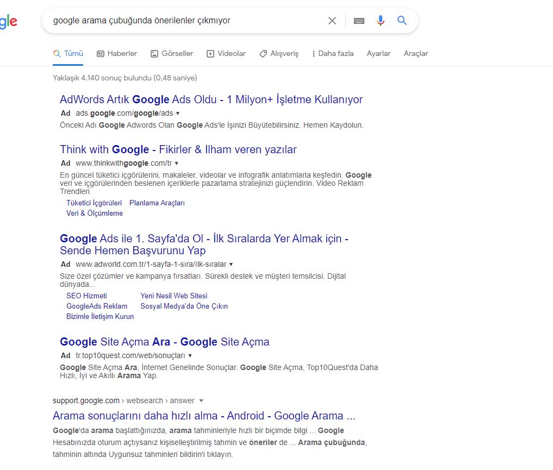This screenshot has width=553, height=470.
Task: Open the SEO Hizmeti sitelink
Action: 86,296
